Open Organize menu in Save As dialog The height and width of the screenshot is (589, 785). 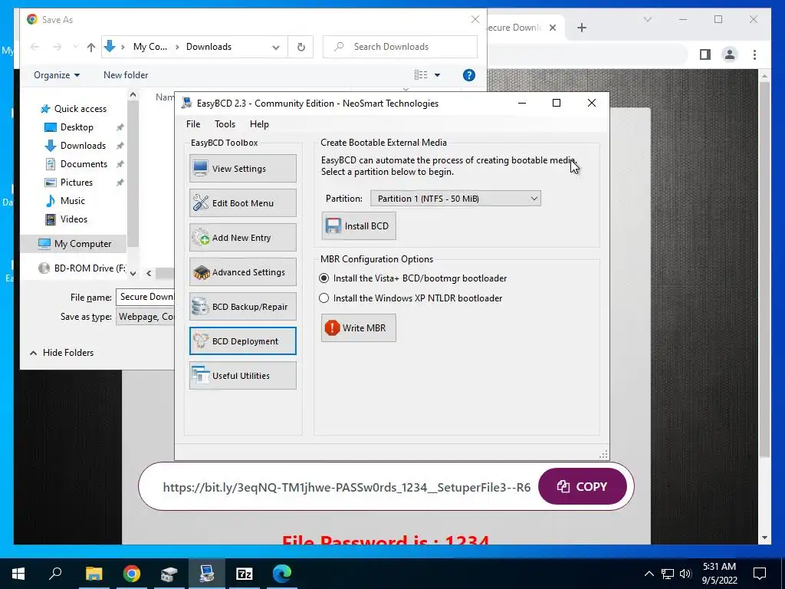pyautogui.click(x=57, y=75)
